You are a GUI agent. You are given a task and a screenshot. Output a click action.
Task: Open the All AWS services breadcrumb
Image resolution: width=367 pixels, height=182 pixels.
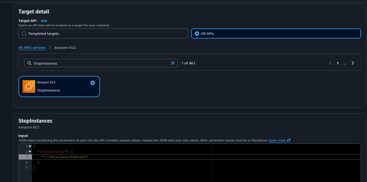32,48
